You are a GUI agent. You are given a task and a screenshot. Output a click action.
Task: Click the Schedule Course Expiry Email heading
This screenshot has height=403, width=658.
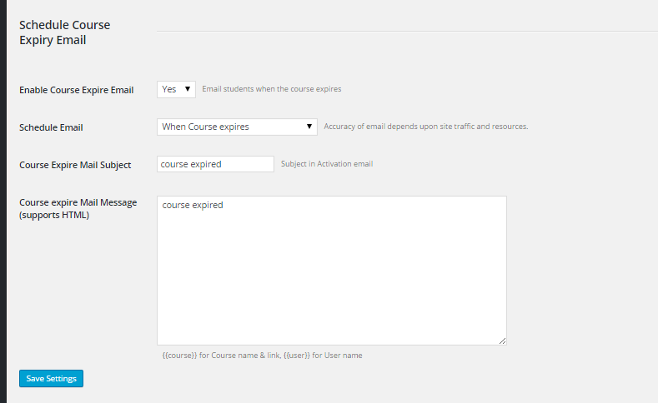[64, 32]
